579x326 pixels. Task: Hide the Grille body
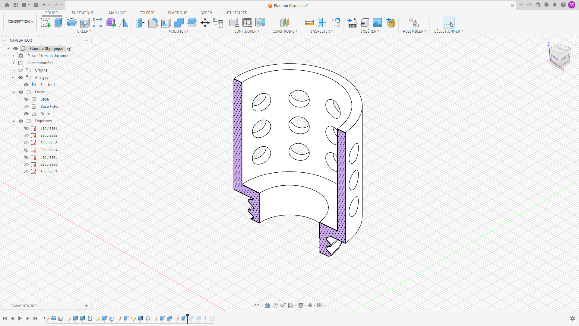tap(26, 114)
